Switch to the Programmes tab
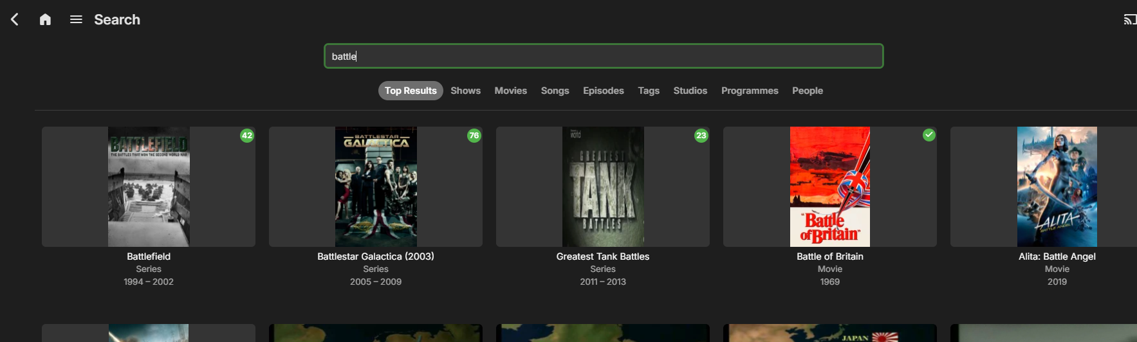The image size is (1137, 342). [750, 91]
